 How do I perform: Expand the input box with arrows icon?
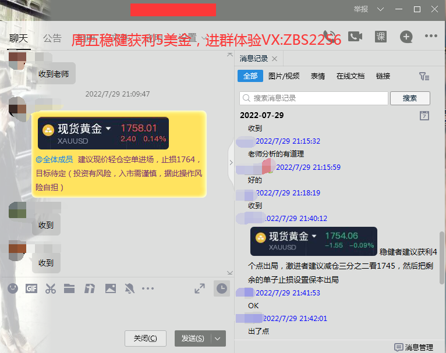[x=199, y=288]
